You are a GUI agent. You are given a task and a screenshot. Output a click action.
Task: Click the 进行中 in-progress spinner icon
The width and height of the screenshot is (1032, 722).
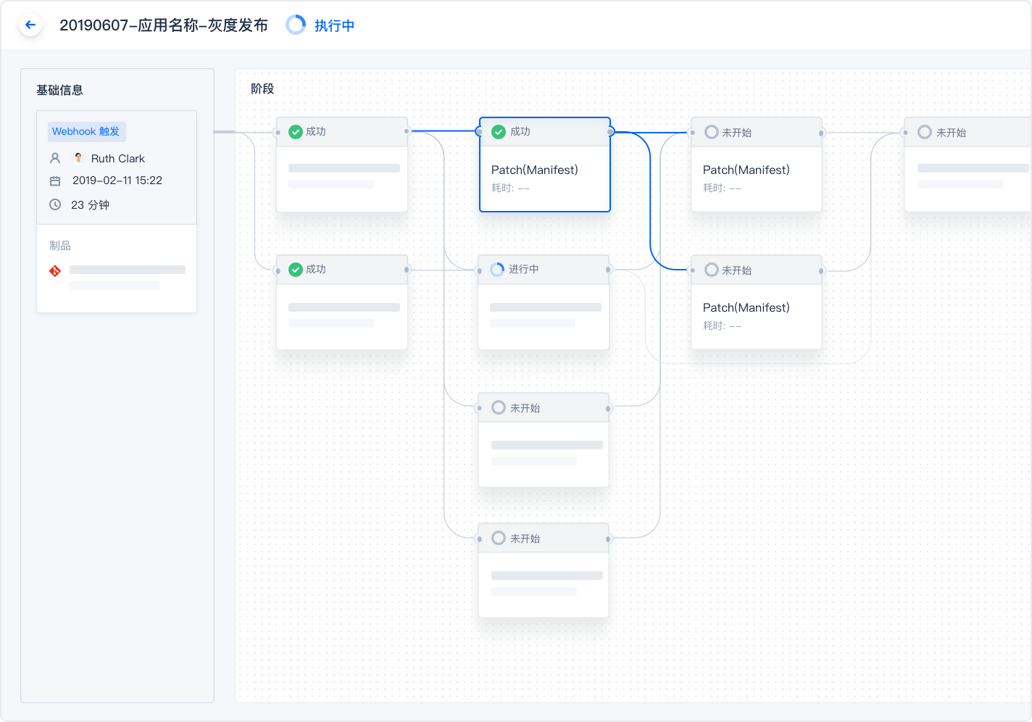click(497, 270)
